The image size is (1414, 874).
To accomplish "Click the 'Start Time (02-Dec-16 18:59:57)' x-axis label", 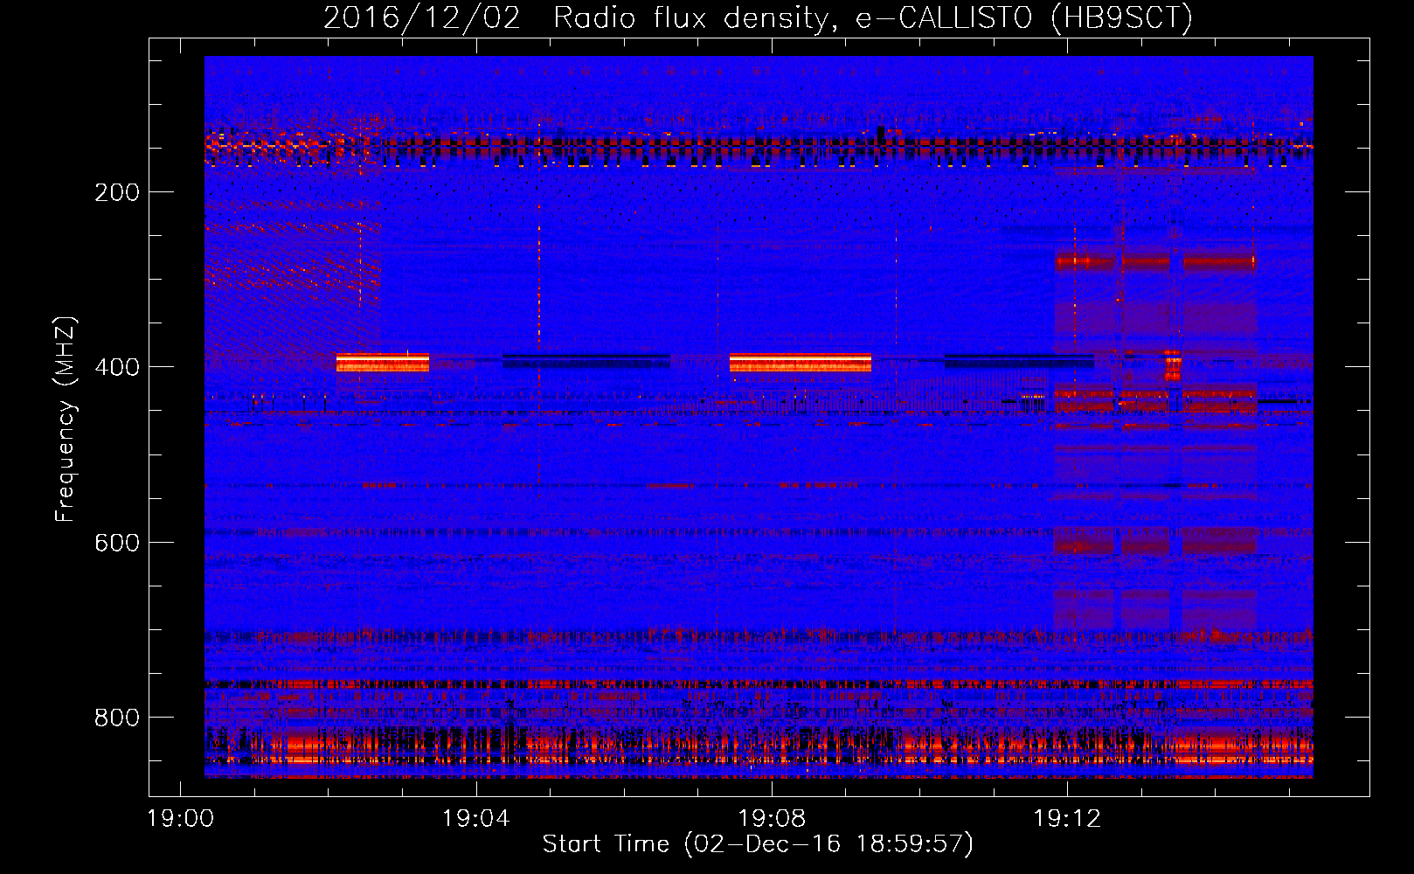I will point(758,844).
